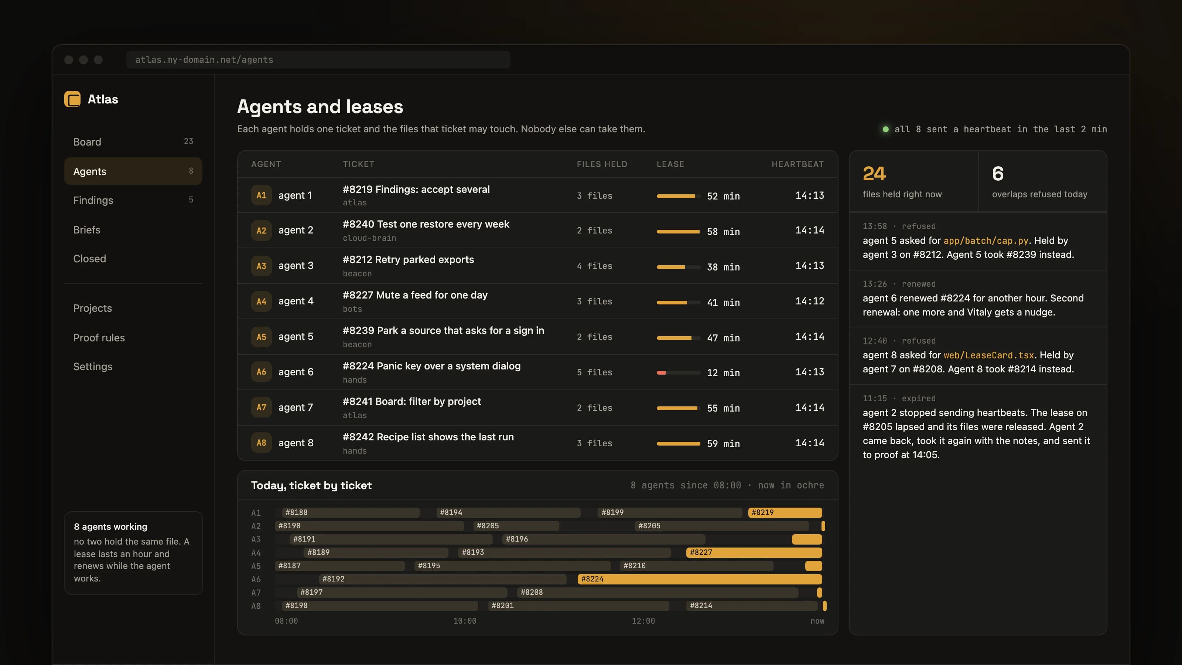
Task: Click the FILES HELD column header
Action: point(602,164)
